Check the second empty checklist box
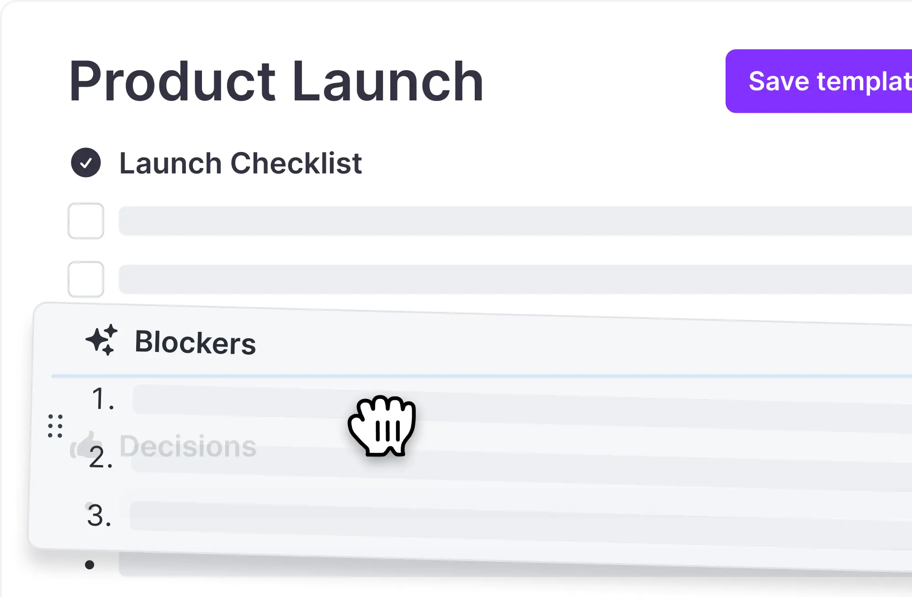This screenshot has width=912, height=597. pos(86,279)
